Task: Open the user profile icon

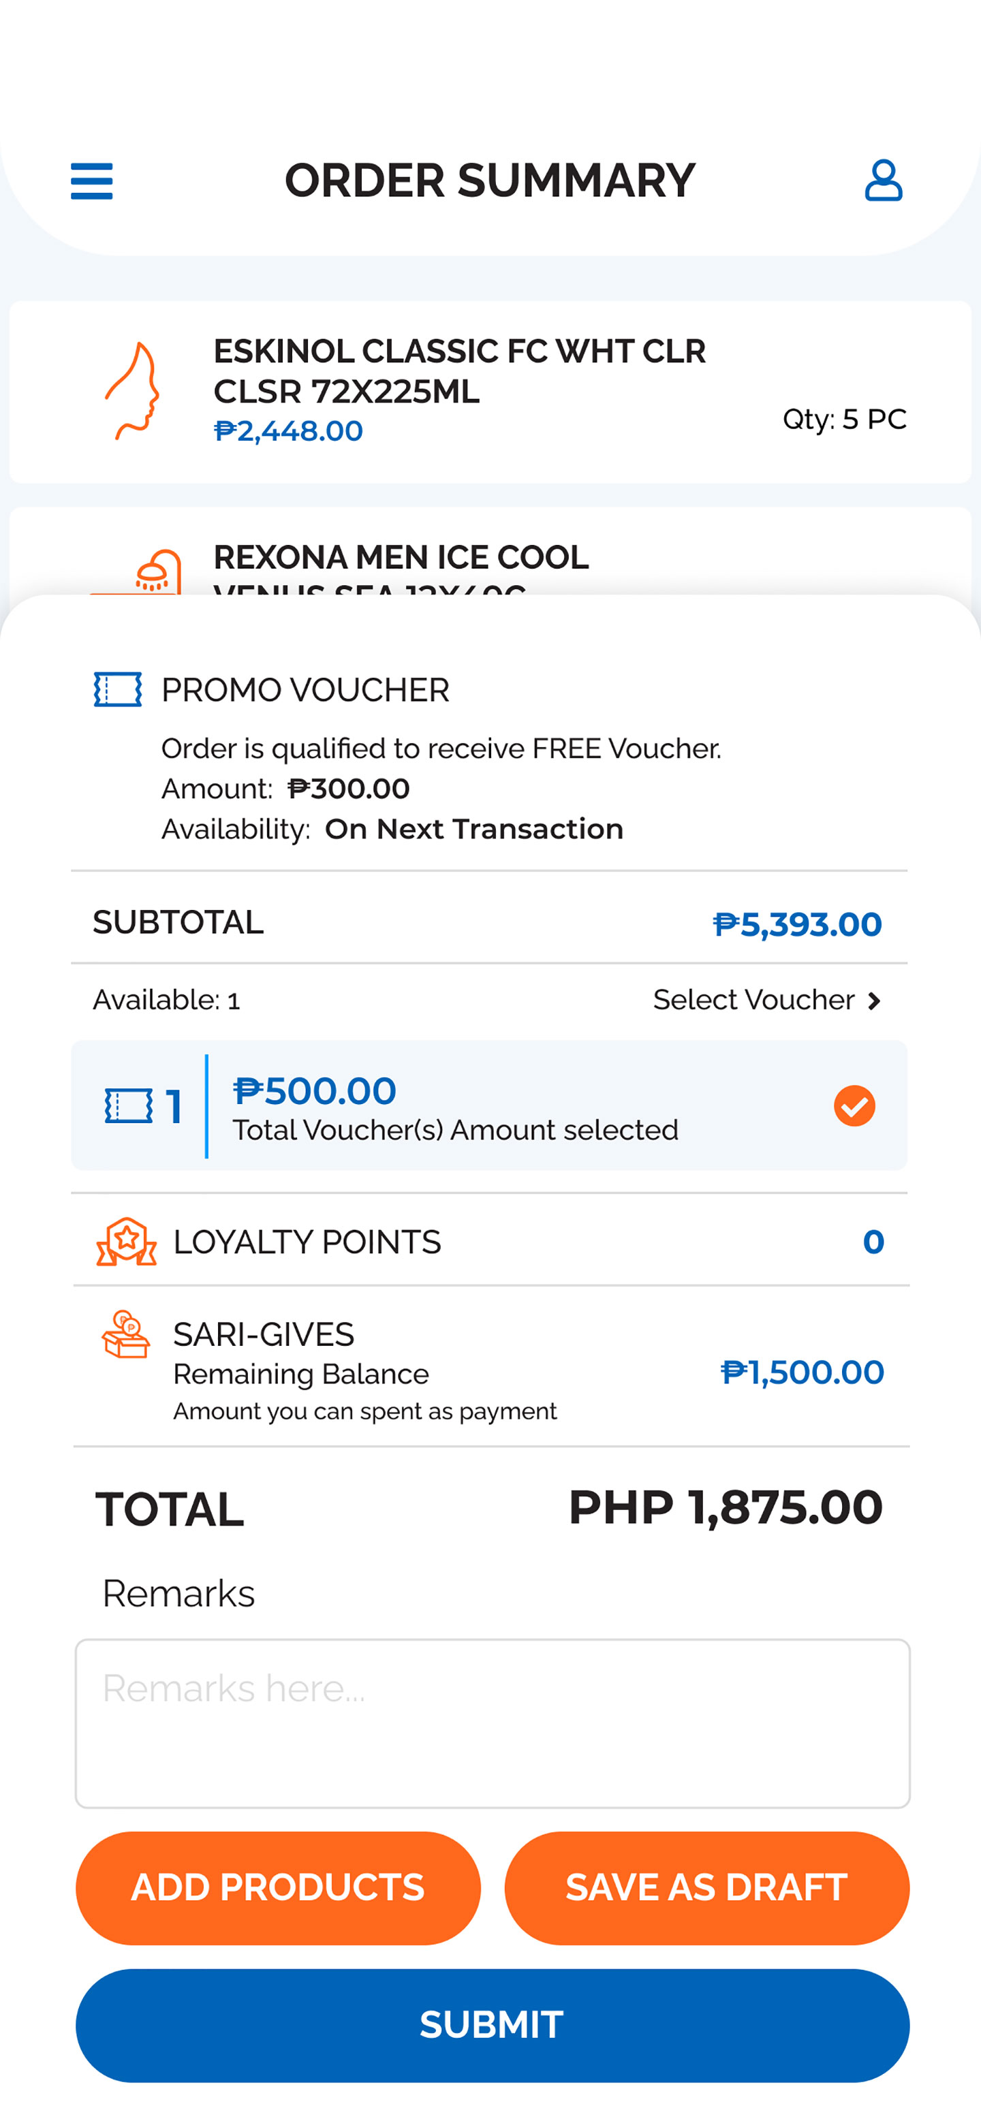Action: (x=883, y=180)
